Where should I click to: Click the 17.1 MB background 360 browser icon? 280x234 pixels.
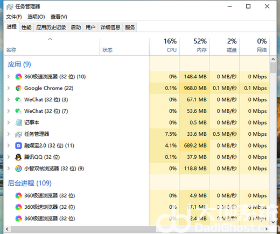18,207
